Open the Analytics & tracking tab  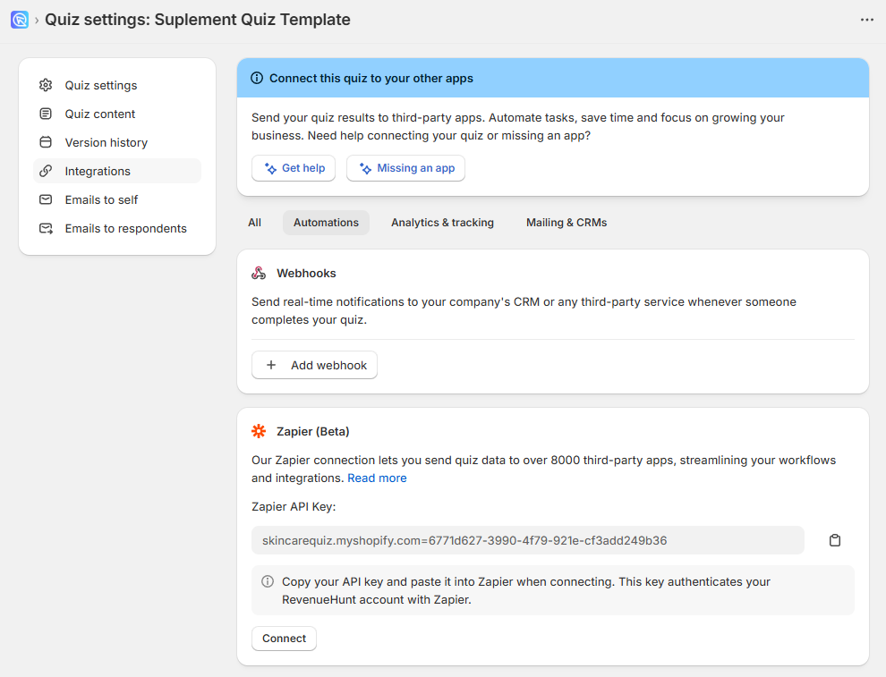click(x=442, y=222)
